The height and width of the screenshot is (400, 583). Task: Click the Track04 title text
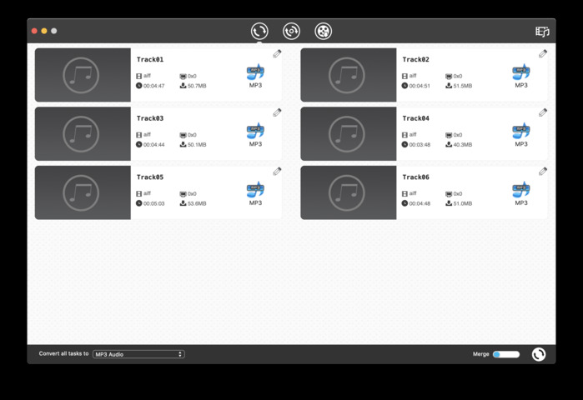tap(415, 118)
